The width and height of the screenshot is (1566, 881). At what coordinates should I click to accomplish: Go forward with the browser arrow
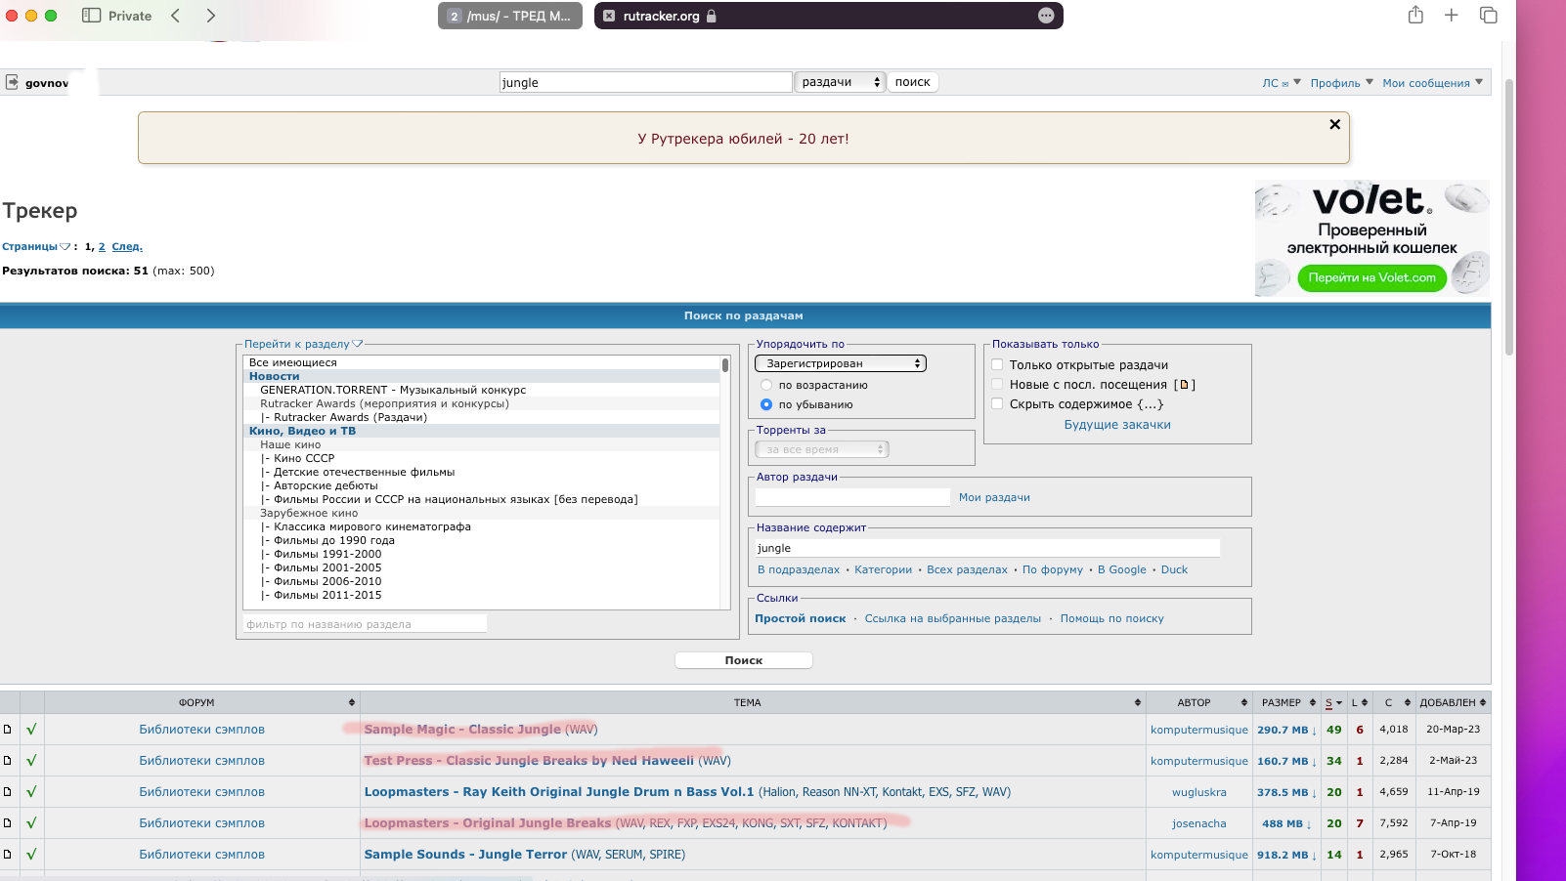[210, 16]
